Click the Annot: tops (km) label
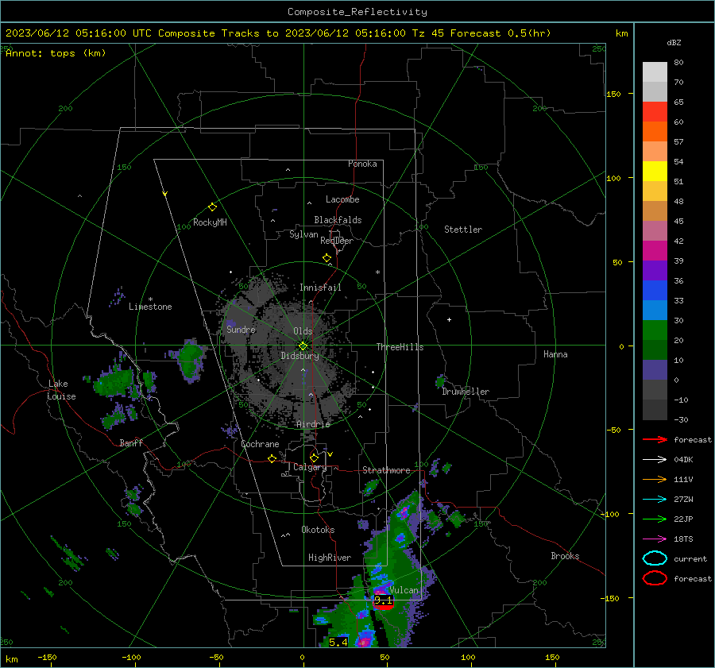 56,53
